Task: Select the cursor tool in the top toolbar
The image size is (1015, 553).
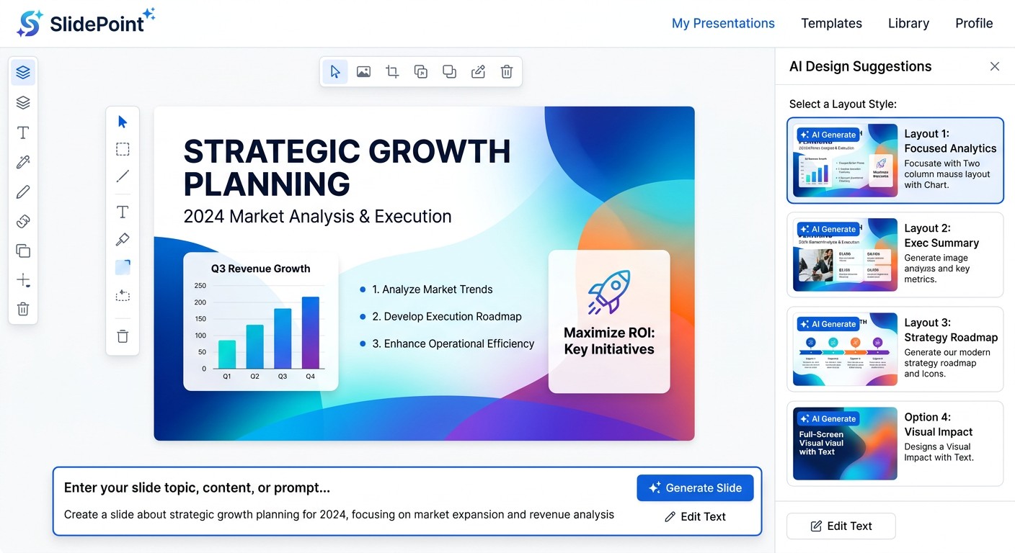Action: [x=334, y=71]
